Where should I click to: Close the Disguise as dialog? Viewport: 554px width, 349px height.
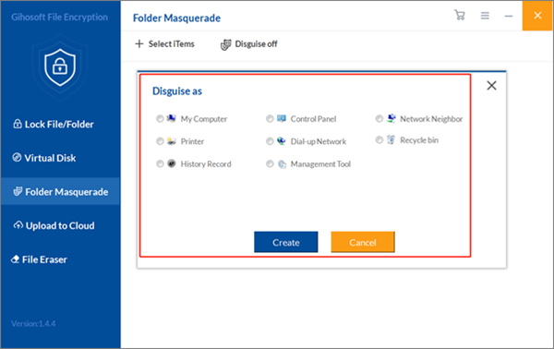(491, 86)
